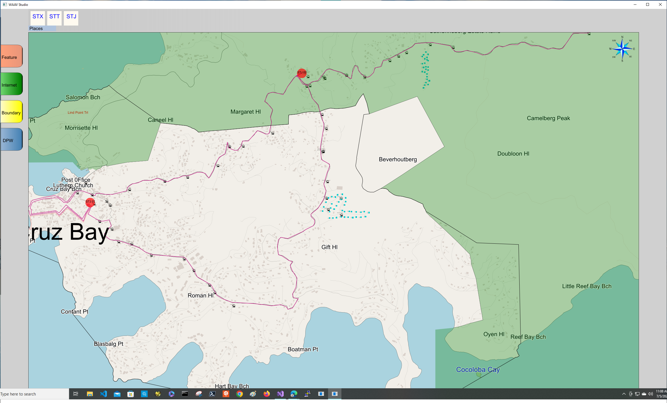
Task: Toggle the Boundary layer button
Action: pyautogui.click(x=11, y=112)
